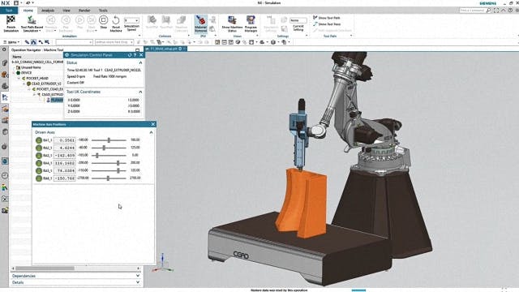Select the viewport file tab above the 3D view

(x=166, y=49)
